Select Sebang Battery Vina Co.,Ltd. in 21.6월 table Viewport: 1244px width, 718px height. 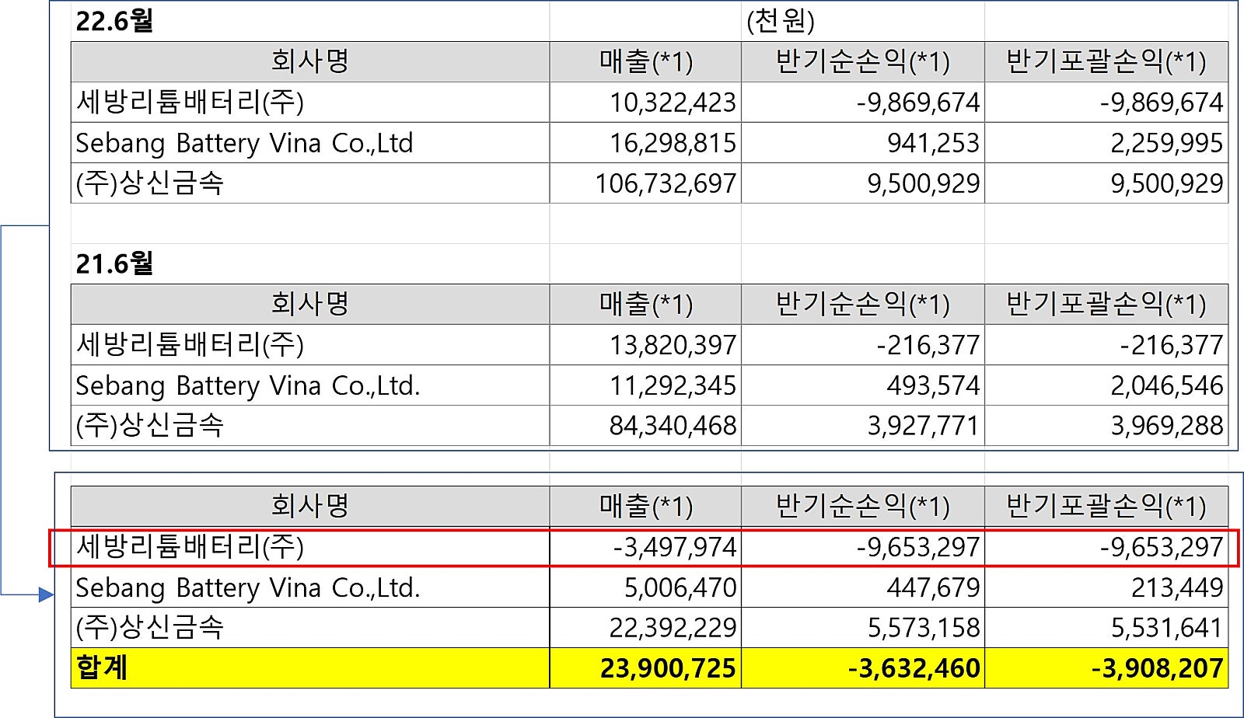point(310,385)
